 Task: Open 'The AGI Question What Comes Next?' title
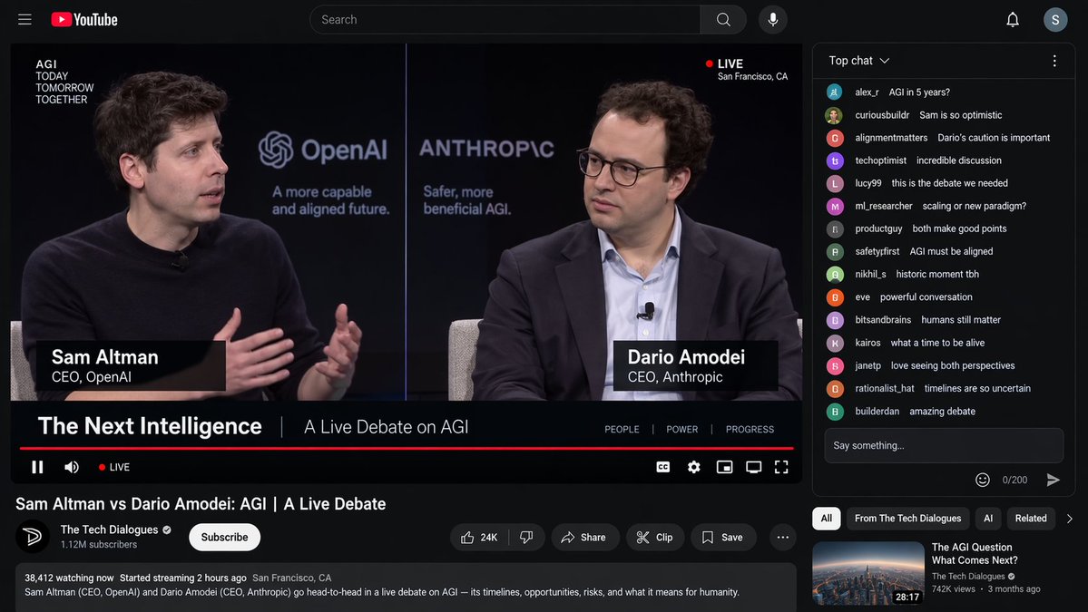tap(975, 554)
